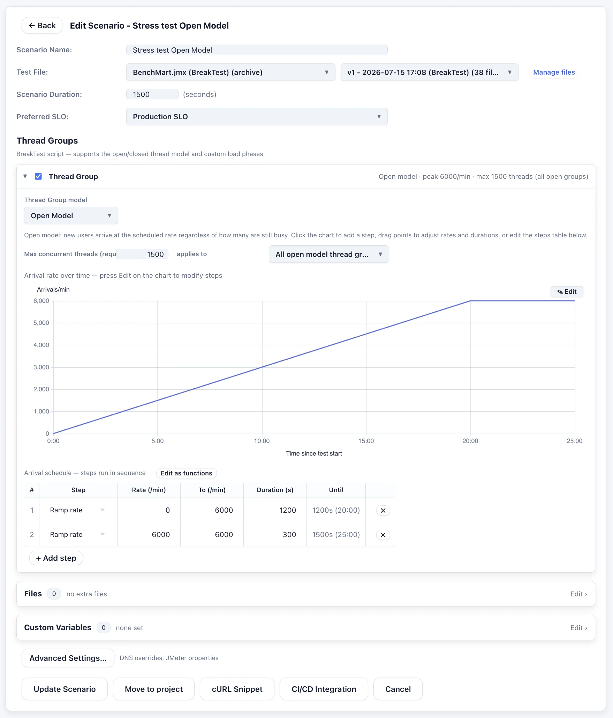
Task: Collapse the Thread Group disclosure triangle
Action: pos(25,176)
